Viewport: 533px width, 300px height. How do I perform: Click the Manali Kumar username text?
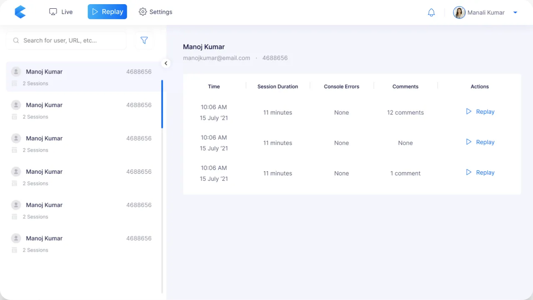click(x=486, y=12)
